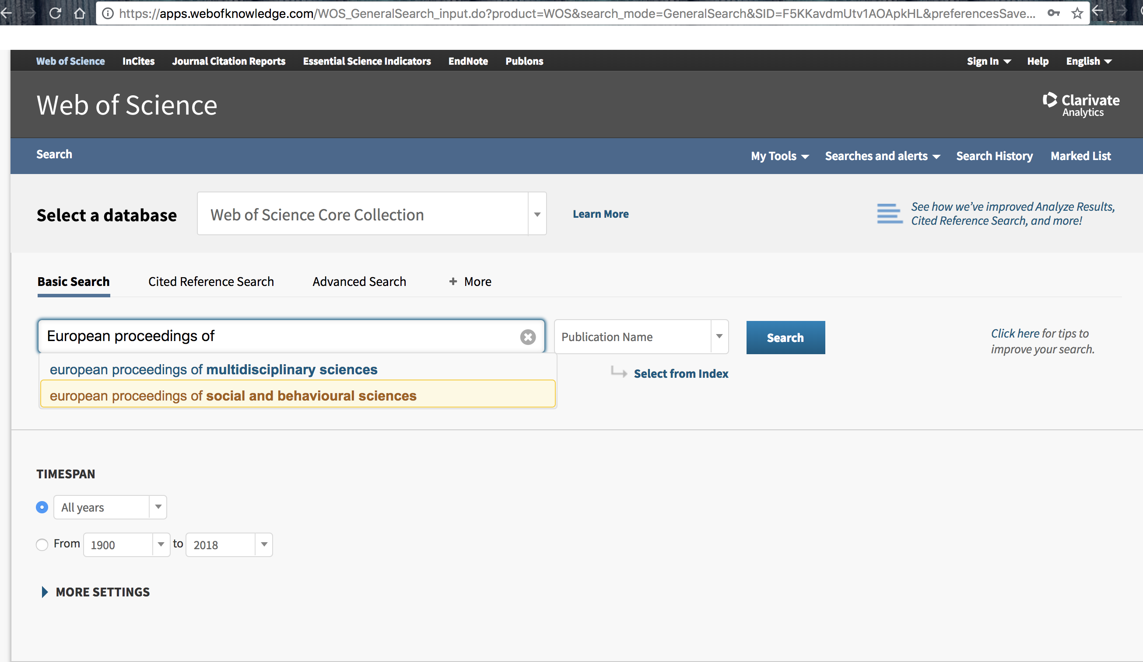1143x662 pixels.
Task: Clear the search box with the X icon
Action: tap(527, 337)
